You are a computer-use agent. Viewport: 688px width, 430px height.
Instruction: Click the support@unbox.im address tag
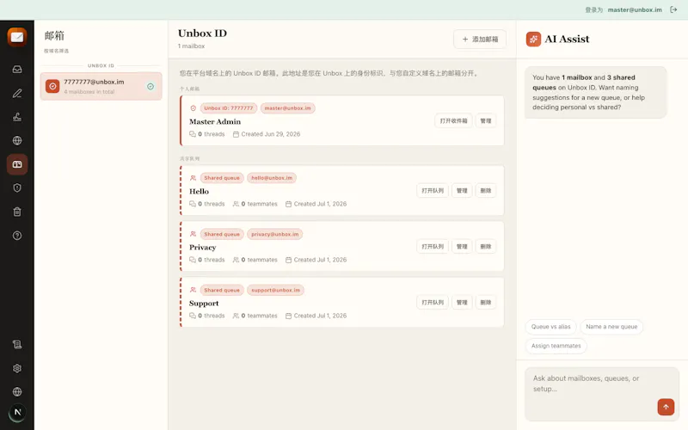pos(275,290)
